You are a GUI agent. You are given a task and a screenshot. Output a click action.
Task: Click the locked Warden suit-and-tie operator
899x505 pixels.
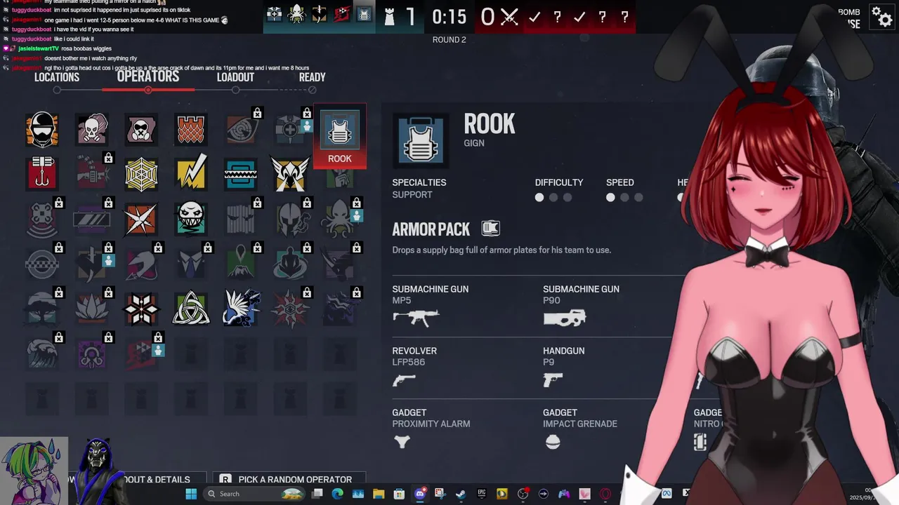pos(191,264)
